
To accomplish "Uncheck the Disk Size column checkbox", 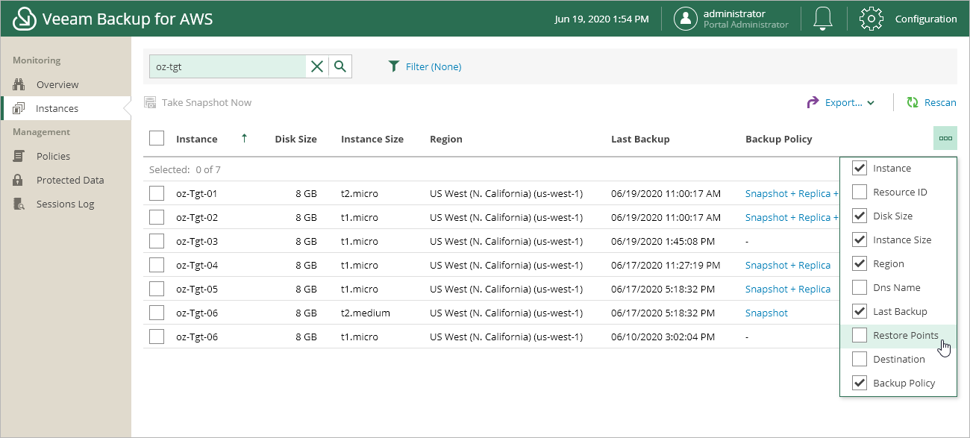I will [x=860, y=216].
